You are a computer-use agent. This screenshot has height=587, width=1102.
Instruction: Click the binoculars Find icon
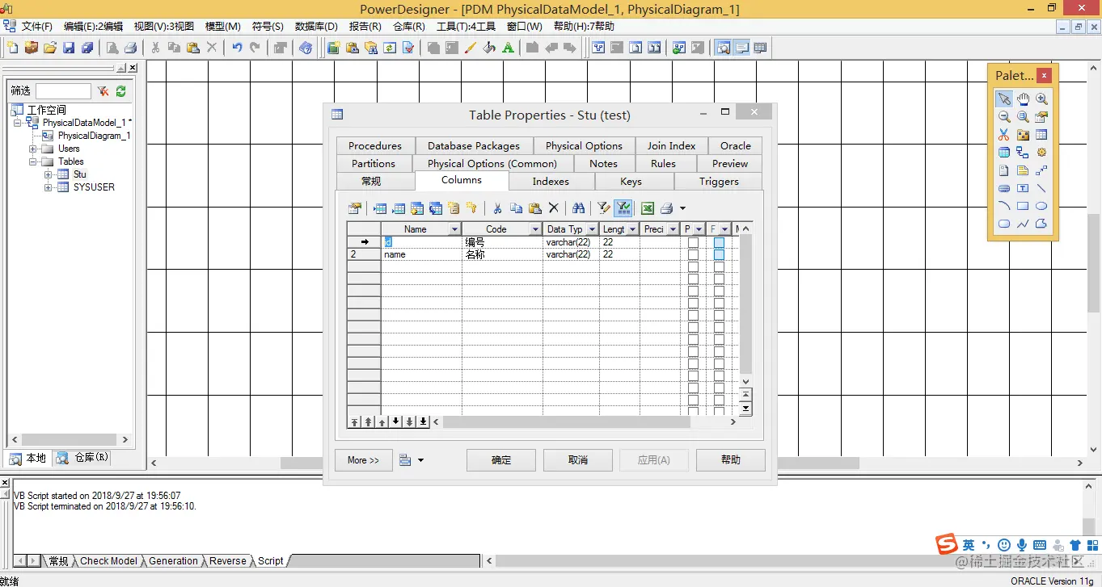click(578, 208)
